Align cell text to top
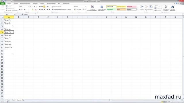Viewport: 184px width, 103px height. pyautogui.click(x=40, y=7)
